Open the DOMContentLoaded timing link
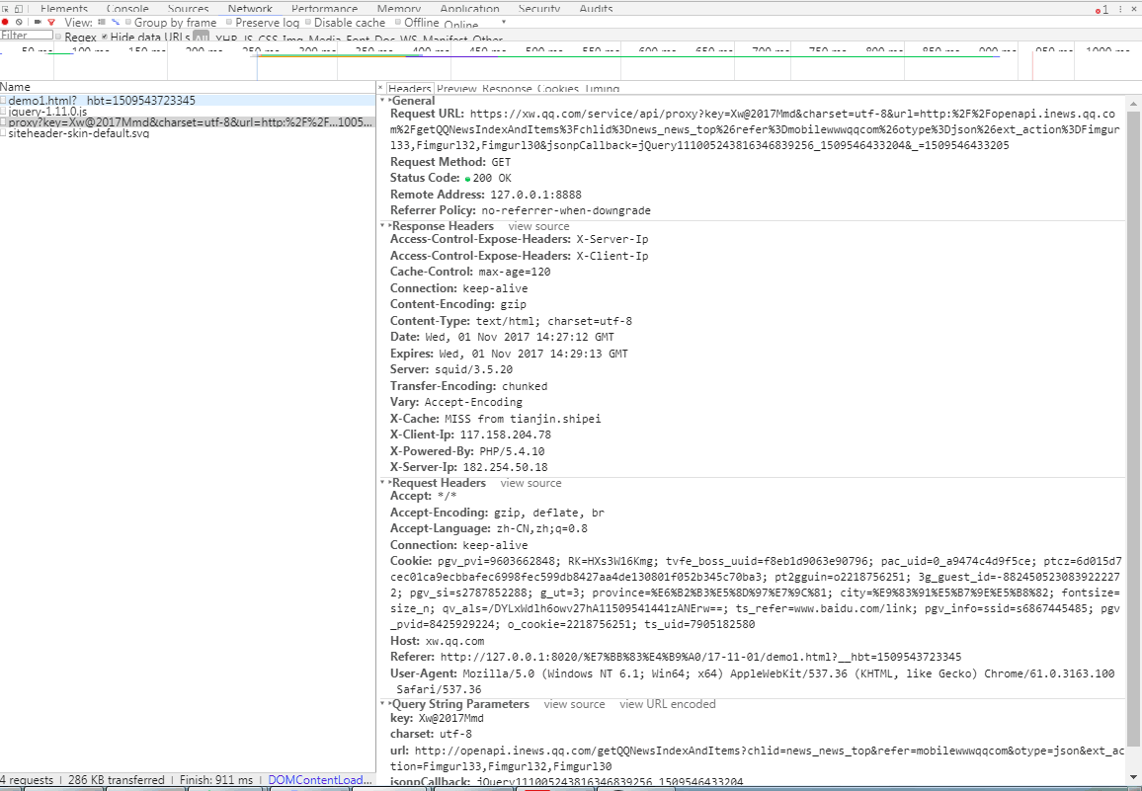Image resolution: width=1142 pixels, height=791 pixels. coord(320,780)
